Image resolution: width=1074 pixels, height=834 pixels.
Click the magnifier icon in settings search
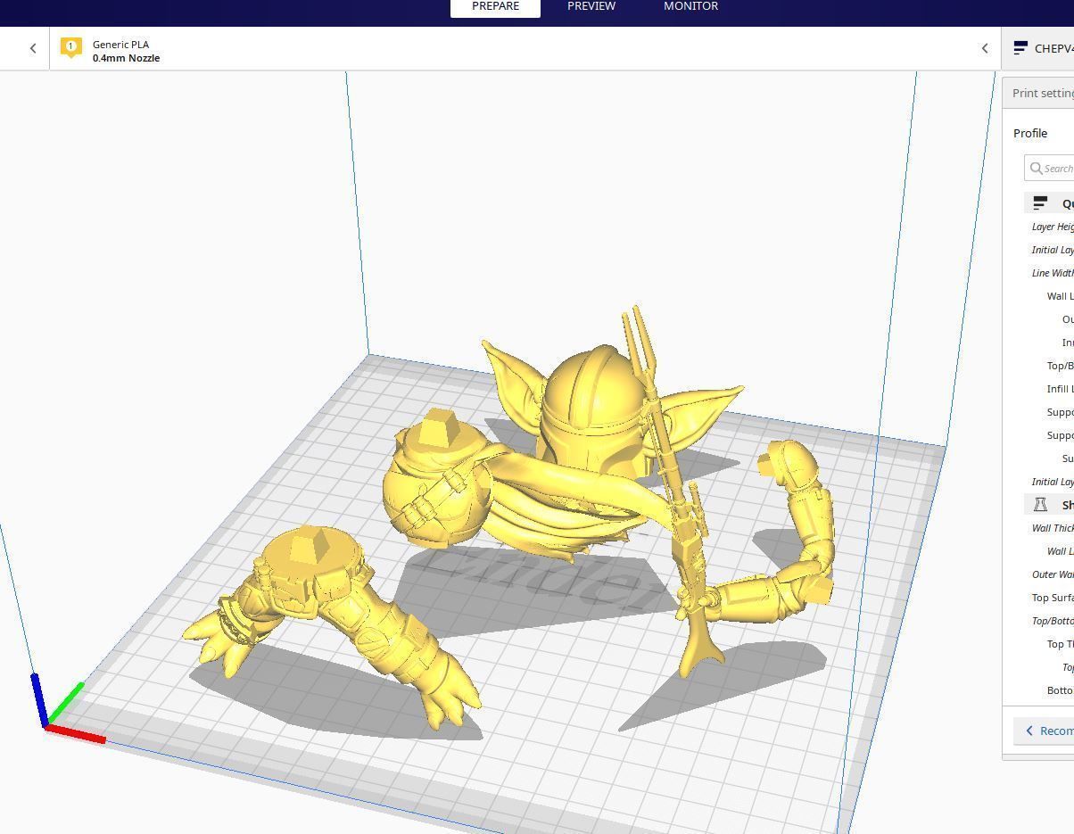(1036, 168)
